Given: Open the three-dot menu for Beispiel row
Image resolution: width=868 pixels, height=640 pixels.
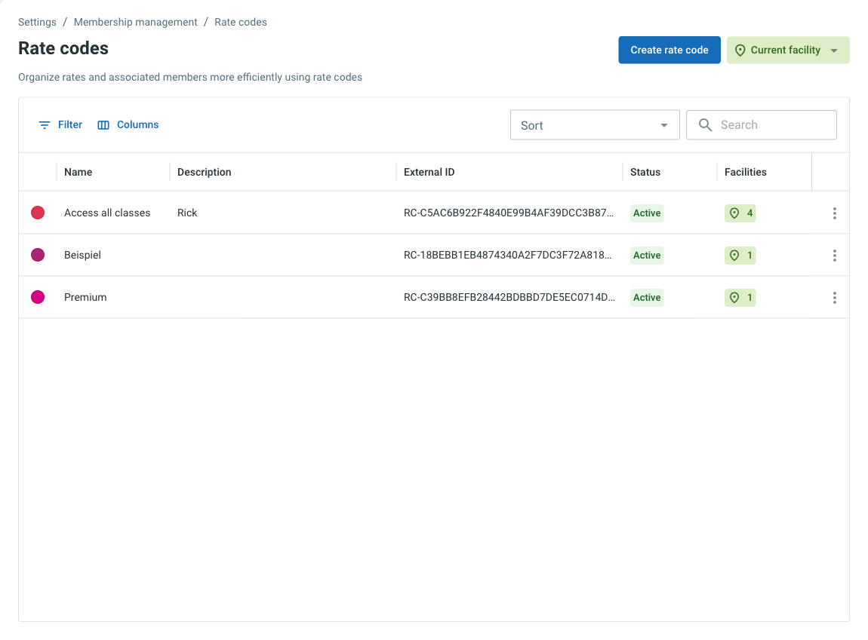Looking at the screenshot, I should coord(834,256).
